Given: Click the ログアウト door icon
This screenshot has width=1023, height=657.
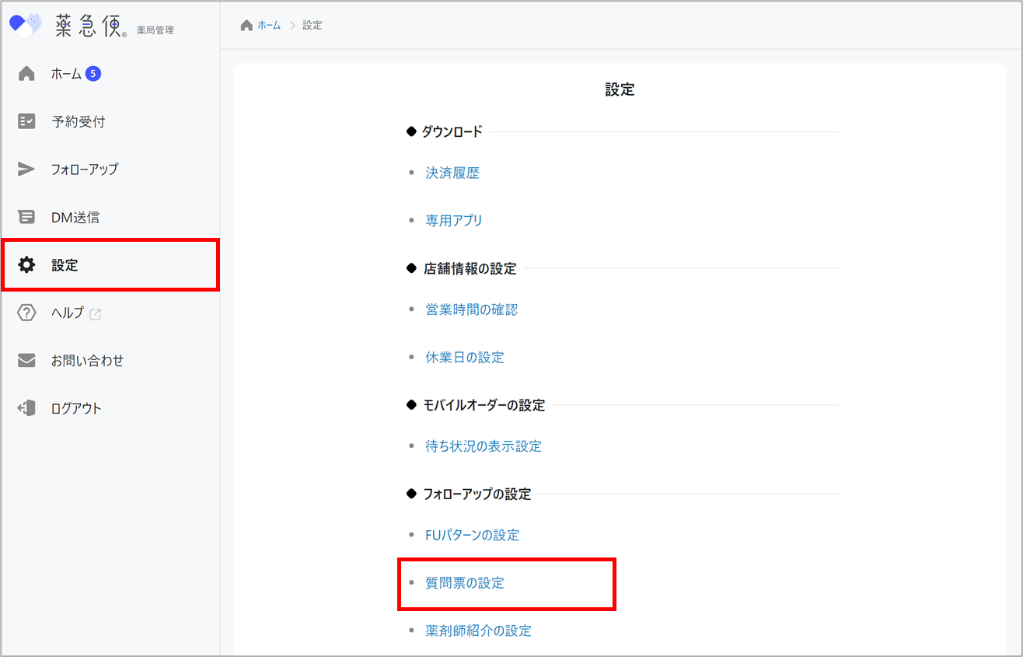Looking at the screenshot, I should click(x=26, y=408).
